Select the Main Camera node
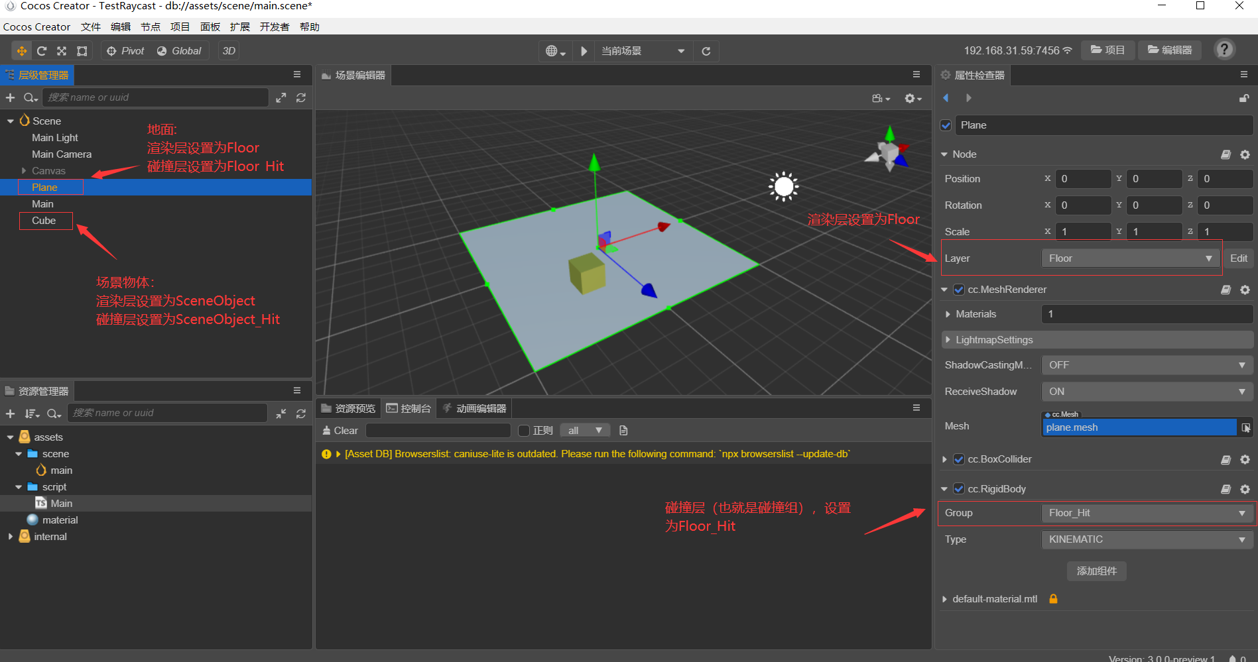Viewport: 1258px width, 662px height. (62, 154)
